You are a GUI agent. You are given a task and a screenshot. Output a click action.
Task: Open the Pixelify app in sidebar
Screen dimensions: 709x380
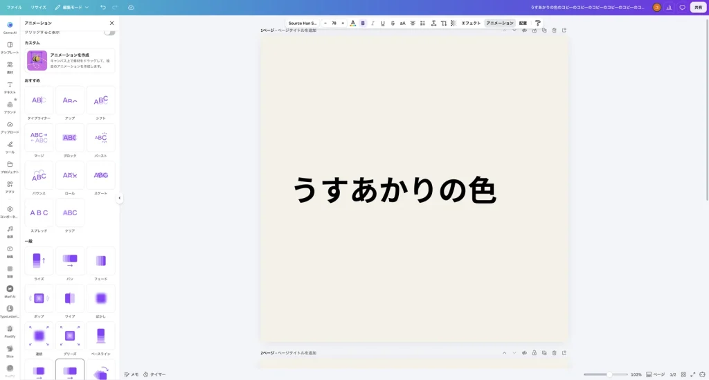[x=10, y=331]
